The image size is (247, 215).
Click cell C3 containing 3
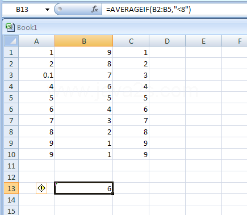(131, 75)
